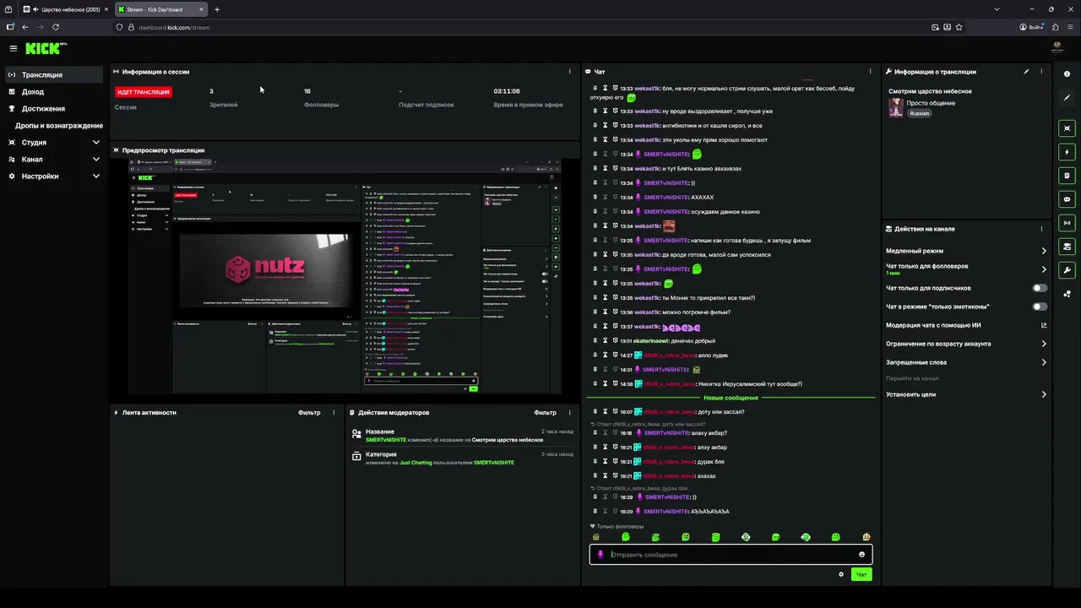Screen dimensions: 1081x608
Task: Click Новые сообщения divider in chat
Action: [x=731, y=398]
